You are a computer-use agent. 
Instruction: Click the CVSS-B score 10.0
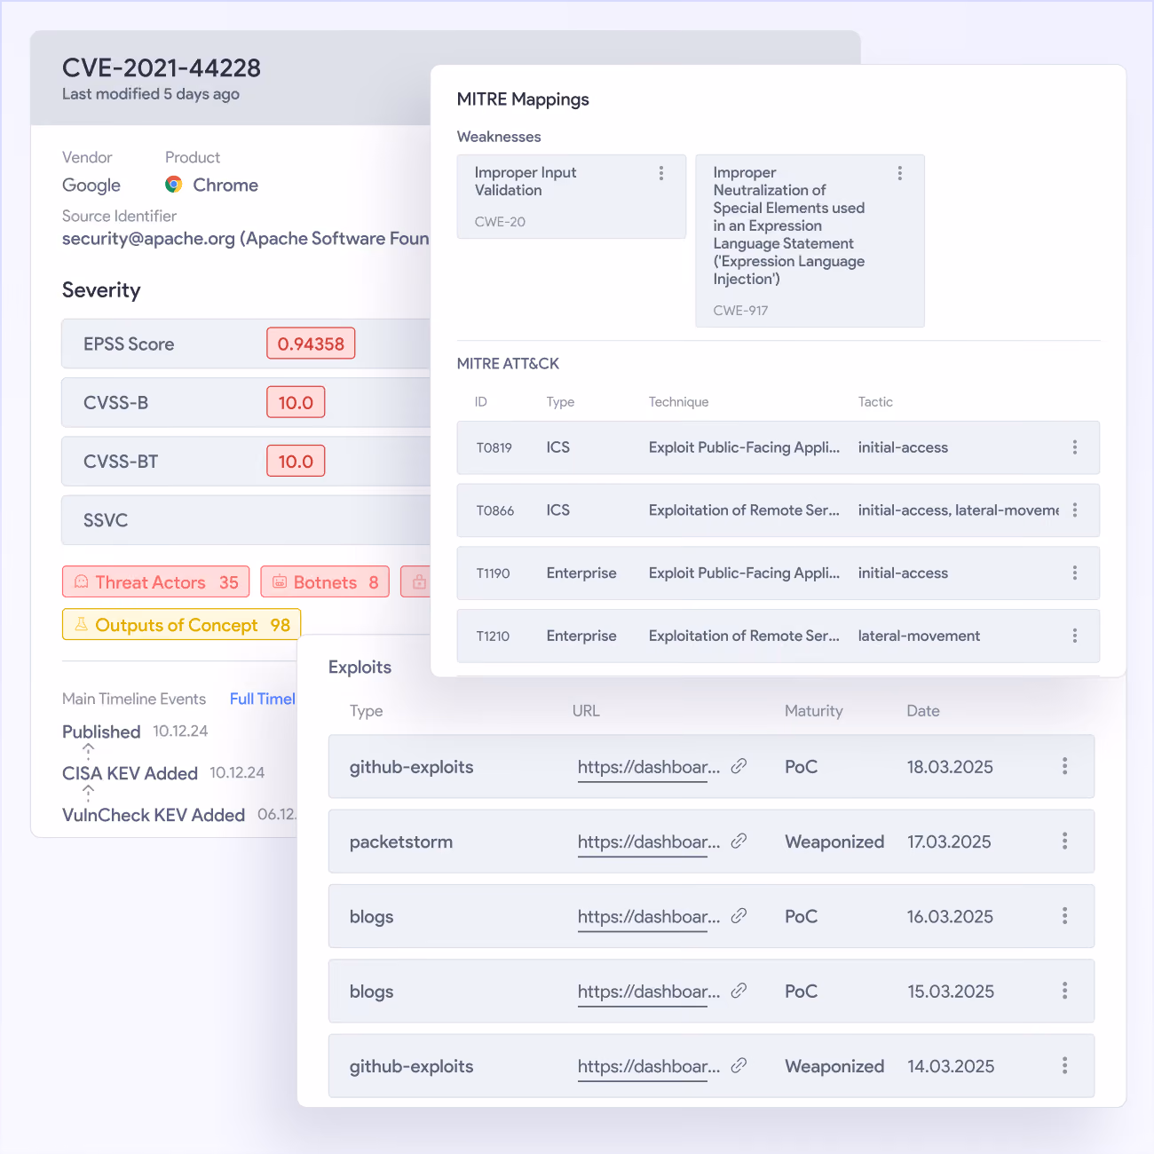[x=296, y=402]
